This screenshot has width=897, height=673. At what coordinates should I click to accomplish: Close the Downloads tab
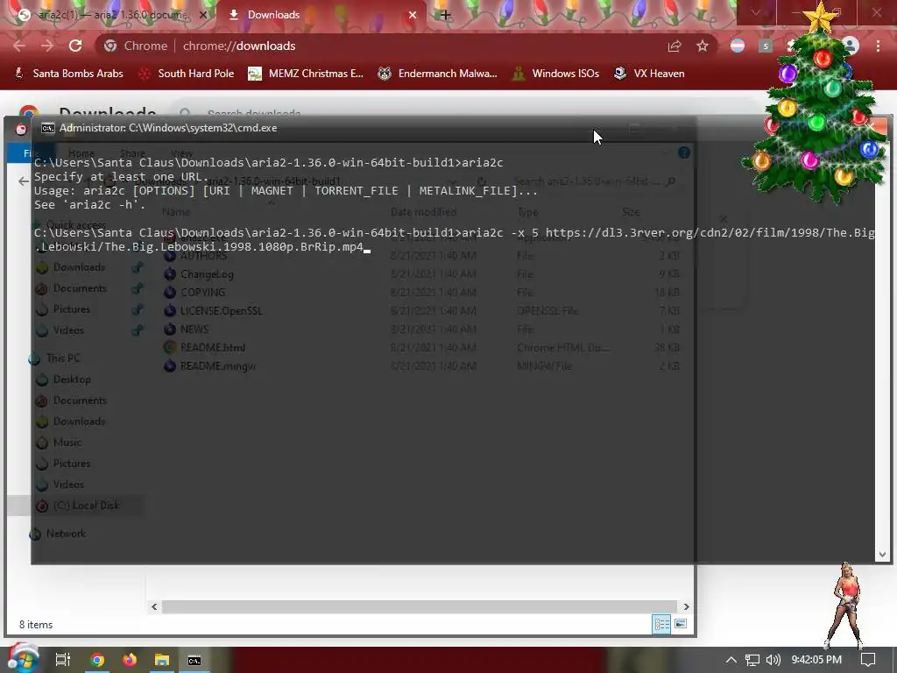tap(413, 15)
